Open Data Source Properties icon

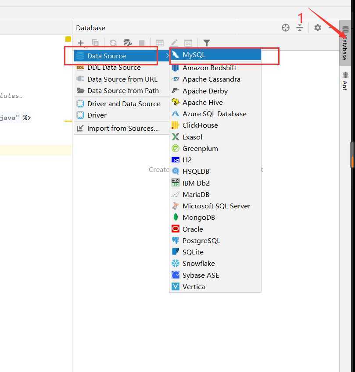coord(128,43)
